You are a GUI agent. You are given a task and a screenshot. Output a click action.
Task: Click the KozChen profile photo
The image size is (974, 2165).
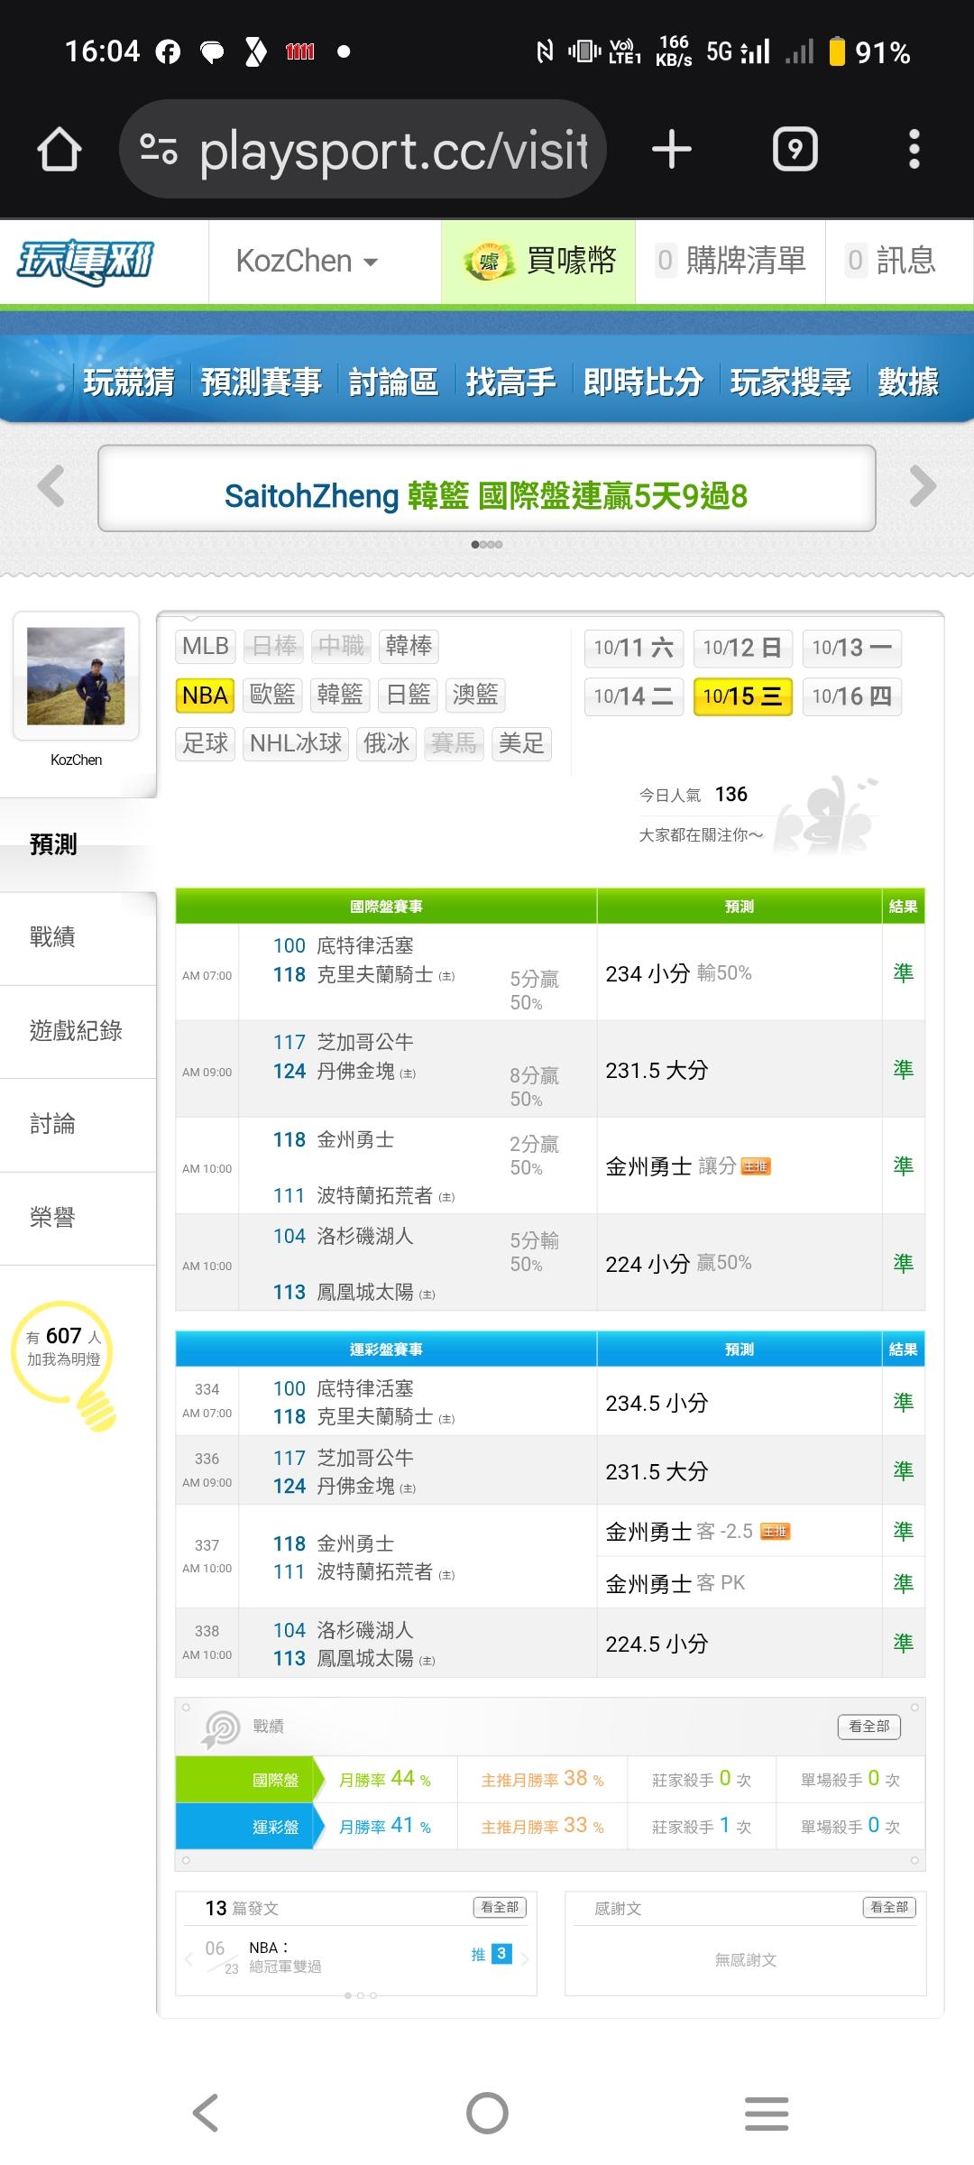(x=76, y=676)
